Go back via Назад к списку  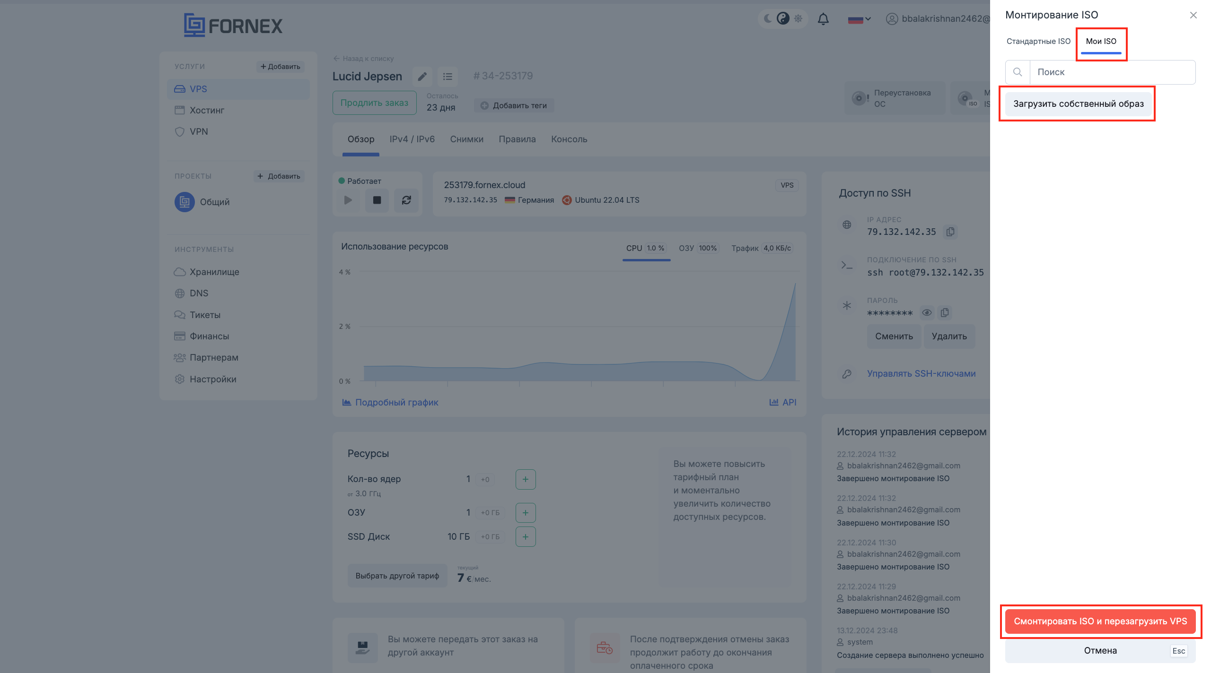click(x=363, y=59)
